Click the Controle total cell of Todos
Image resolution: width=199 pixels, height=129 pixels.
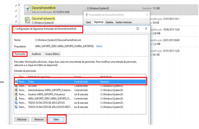tap(81, 82)
